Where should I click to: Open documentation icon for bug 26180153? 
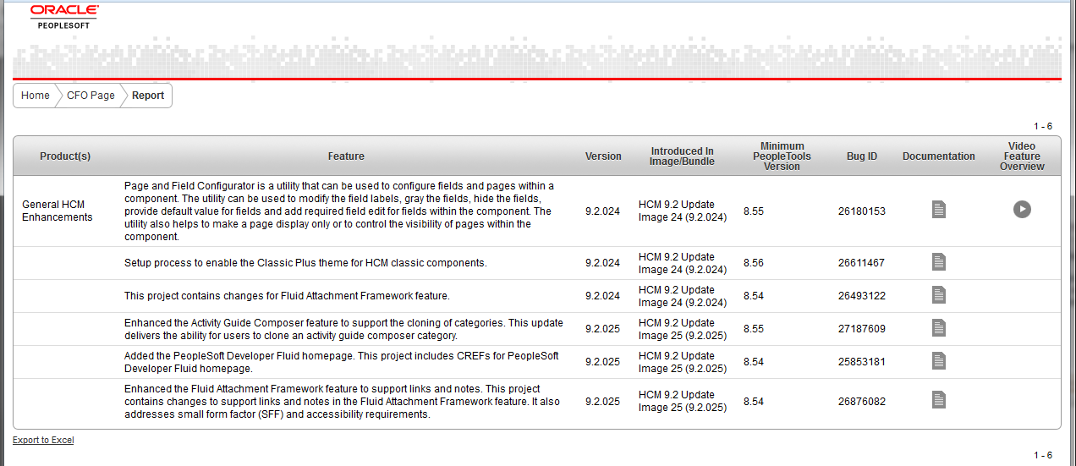coord(938,210)
